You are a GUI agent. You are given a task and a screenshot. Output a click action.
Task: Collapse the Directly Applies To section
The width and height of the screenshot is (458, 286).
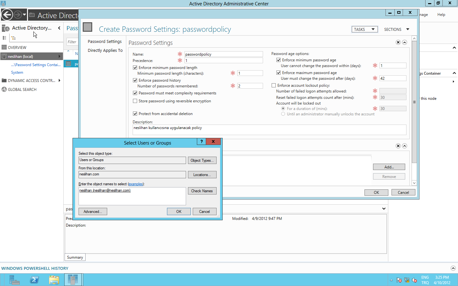(x=405, y=146)
